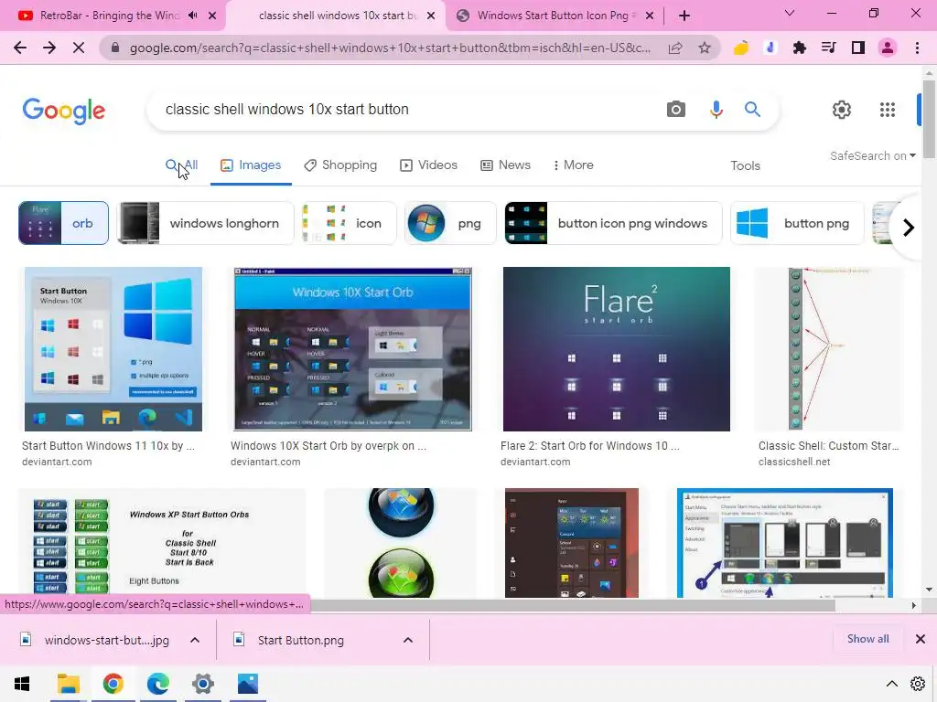Bookmark this page with the star

[705, 48]
